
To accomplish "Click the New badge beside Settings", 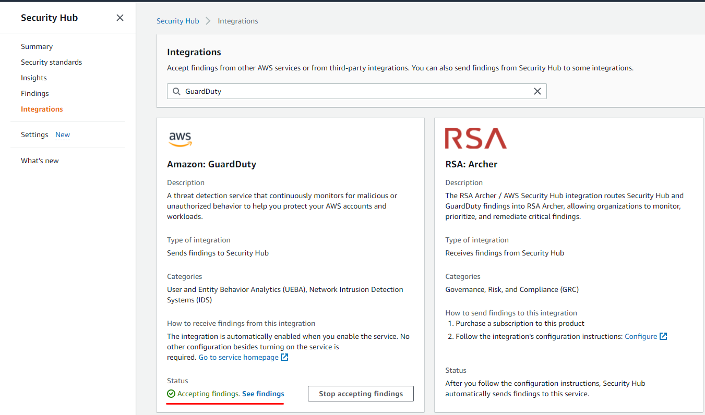I will point(63,135).
